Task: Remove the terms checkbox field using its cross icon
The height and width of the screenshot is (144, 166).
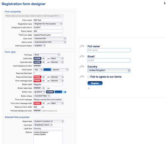Action: pos(83,76)
